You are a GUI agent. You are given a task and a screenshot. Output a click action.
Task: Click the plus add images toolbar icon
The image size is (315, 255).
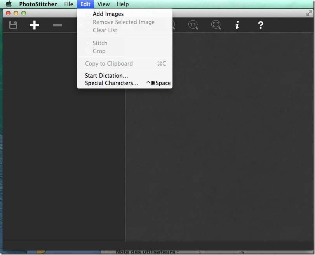35,25
